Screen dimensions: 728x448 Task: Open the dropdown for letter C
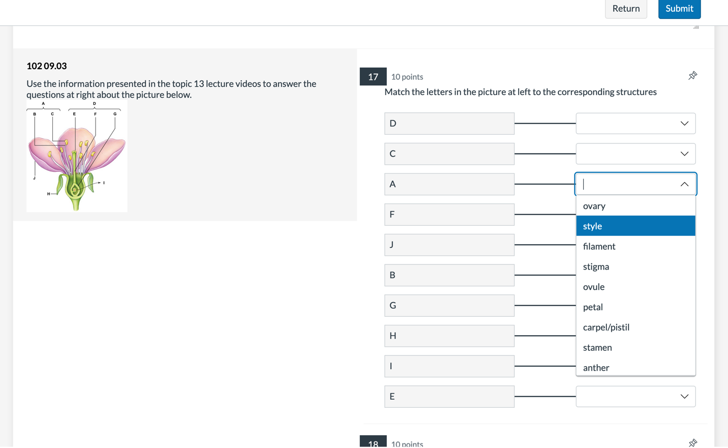[635, 154]
